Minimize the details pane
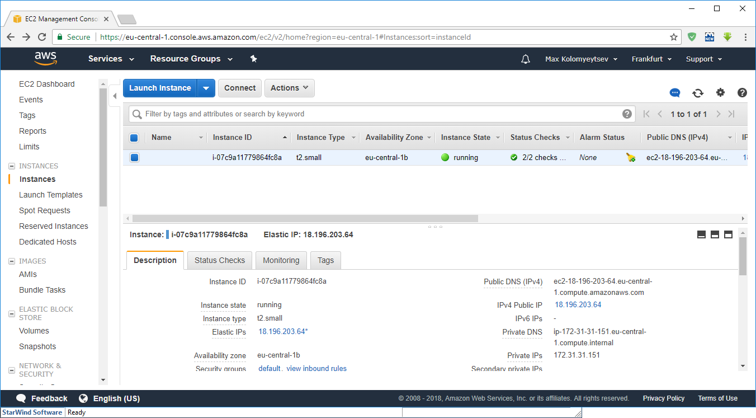Image resolution: width=756 pixels, height=418 pixels. [x=701, y=234]
